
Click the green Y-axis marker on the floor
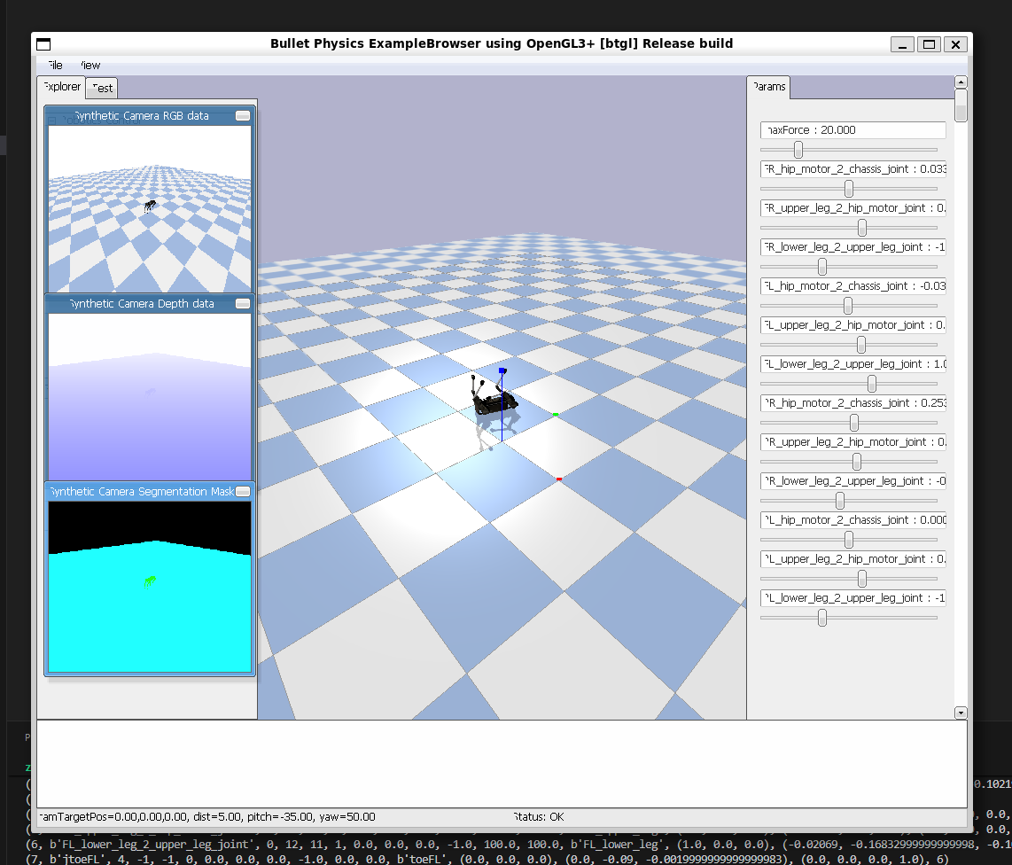pos(556,415)
